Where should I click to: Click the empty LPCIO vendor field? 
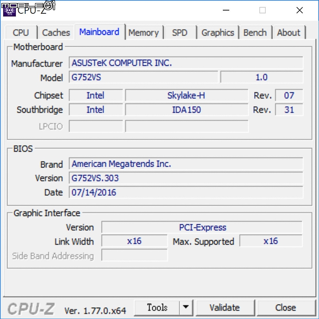click(x=96, y=126)
